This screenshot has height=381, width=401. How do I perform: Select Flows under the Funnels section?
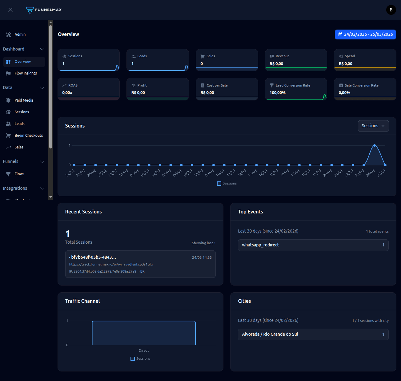pos(19,174)
